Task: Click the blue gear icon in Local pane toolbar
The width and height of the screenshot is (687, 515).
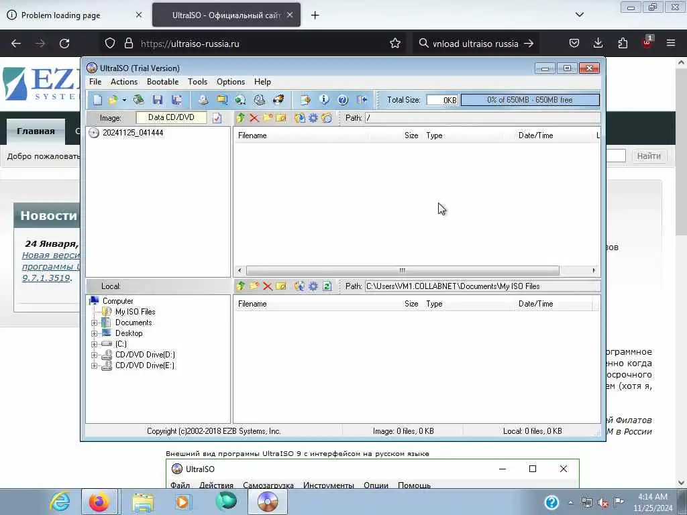Action: tap(313, 286)
